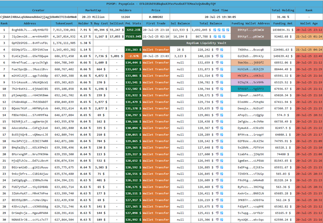Click the PnL Stats column header
The width and height of the screenshot is (323, 223).
tap(133, 23)
